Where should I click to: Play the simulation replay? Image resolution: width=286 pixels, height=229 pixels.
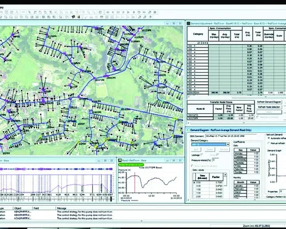(129, 12)
